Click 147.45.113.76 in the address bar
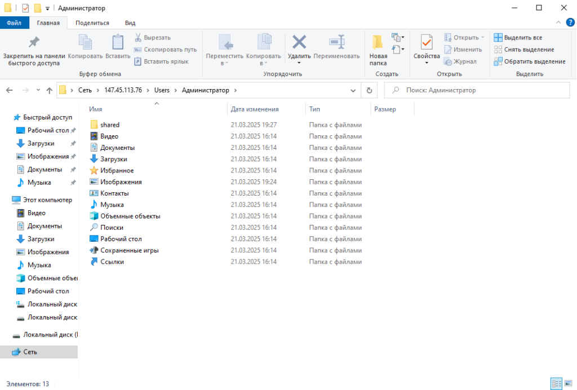Screen dimensions: 577x390 pyautogui.click(x=123, y=90)
